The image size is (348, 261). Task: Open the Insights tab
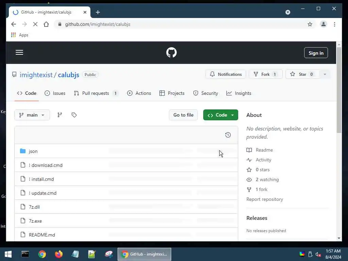239,93
